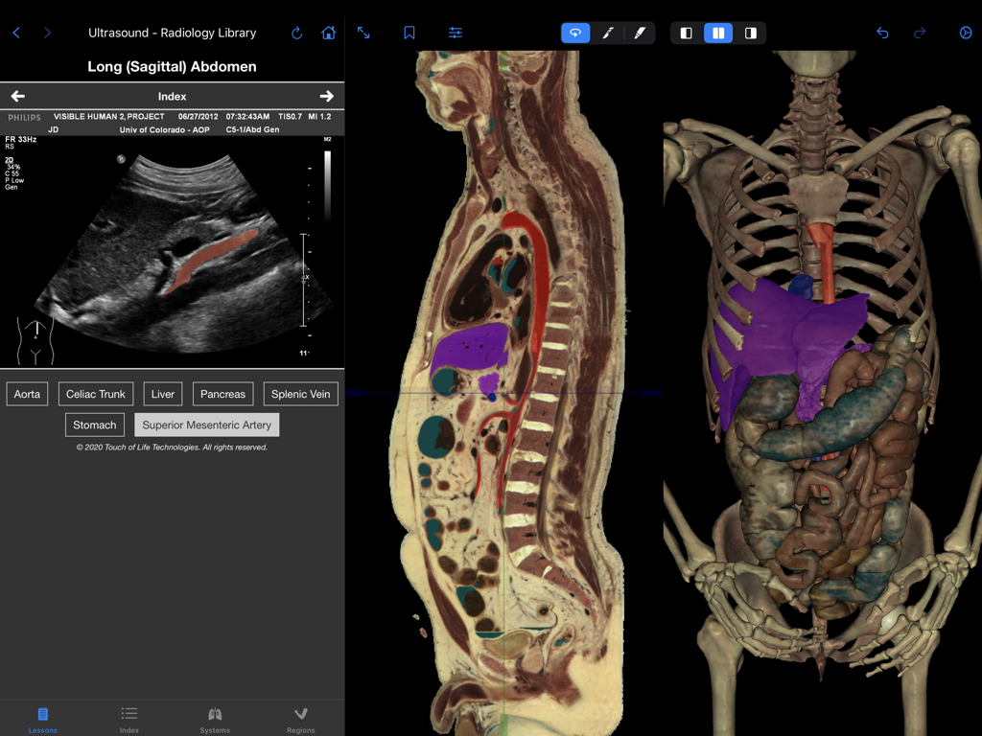Select the highlighter marker tool

pos(640,32)
